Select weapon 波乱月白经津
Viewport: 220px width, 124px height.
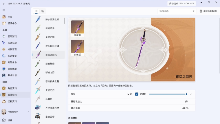[x=48, y=46]
